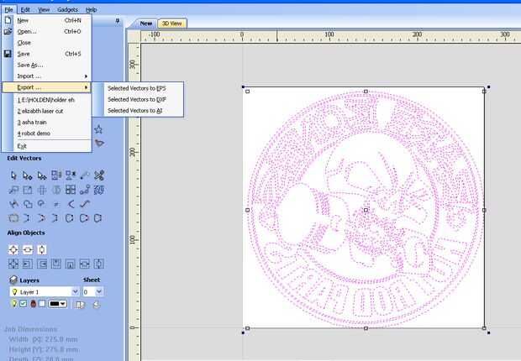Open the View menu

click(x=44, y=9)
